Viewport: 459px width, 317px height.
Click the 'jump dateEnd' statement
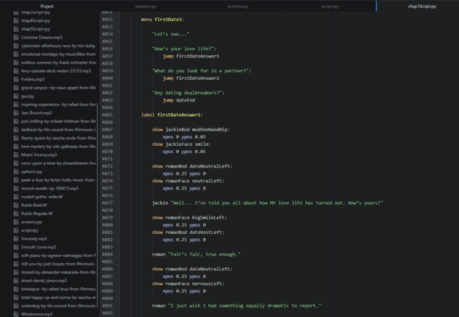pos(179,100)
